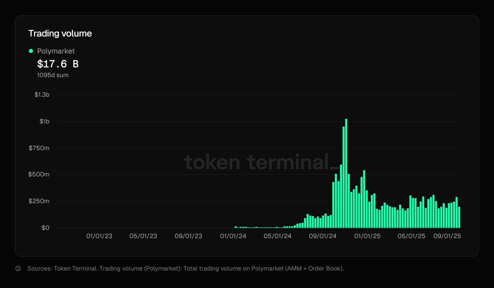494x288 pixels.
Task: Click the $1.3b y-axis label
Action: click(x=42, y=95)
